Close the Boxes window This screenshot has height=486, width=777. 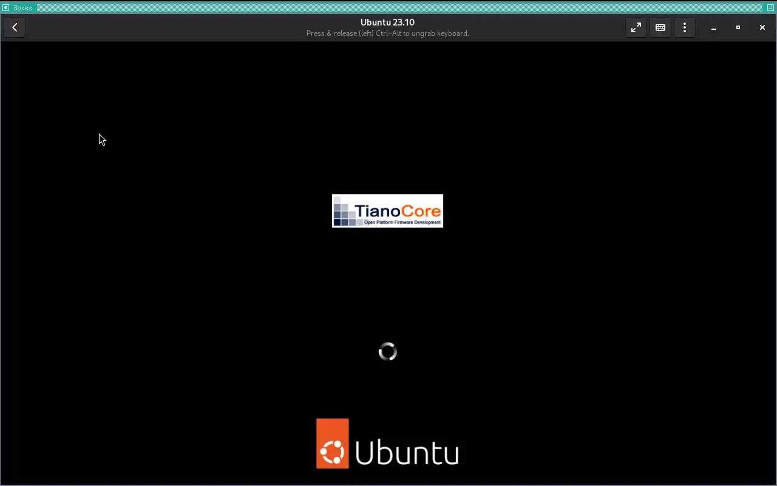pos(762,27)
